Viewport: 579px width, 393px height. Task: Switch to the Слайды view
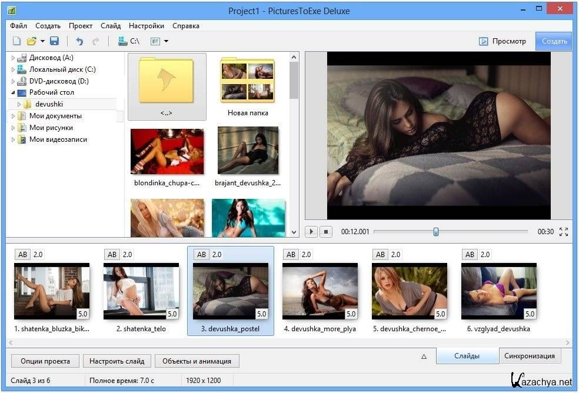click(x=467, y=356)
